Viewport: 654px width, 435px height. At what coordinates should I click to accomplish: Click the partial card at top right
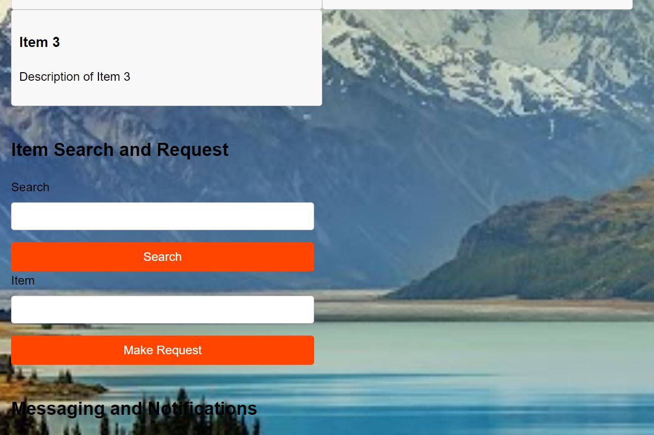(477, 5)
